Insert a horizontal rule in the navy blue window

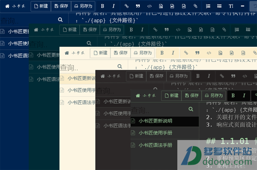(242, 6)
